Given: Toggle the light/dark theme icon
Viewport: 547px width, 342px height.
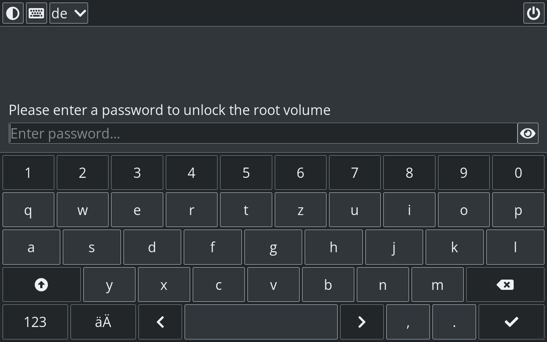Looking at the screenshot, I should click(13, 13).
